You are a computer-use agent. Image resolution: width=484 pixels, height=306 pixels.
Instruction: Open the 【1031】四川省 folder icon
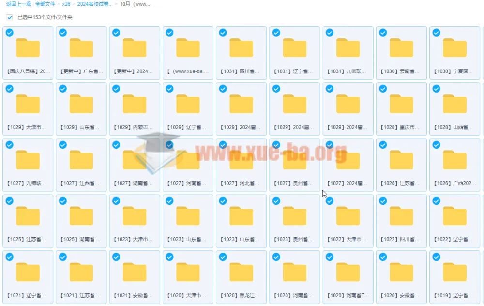coord(241,48)
